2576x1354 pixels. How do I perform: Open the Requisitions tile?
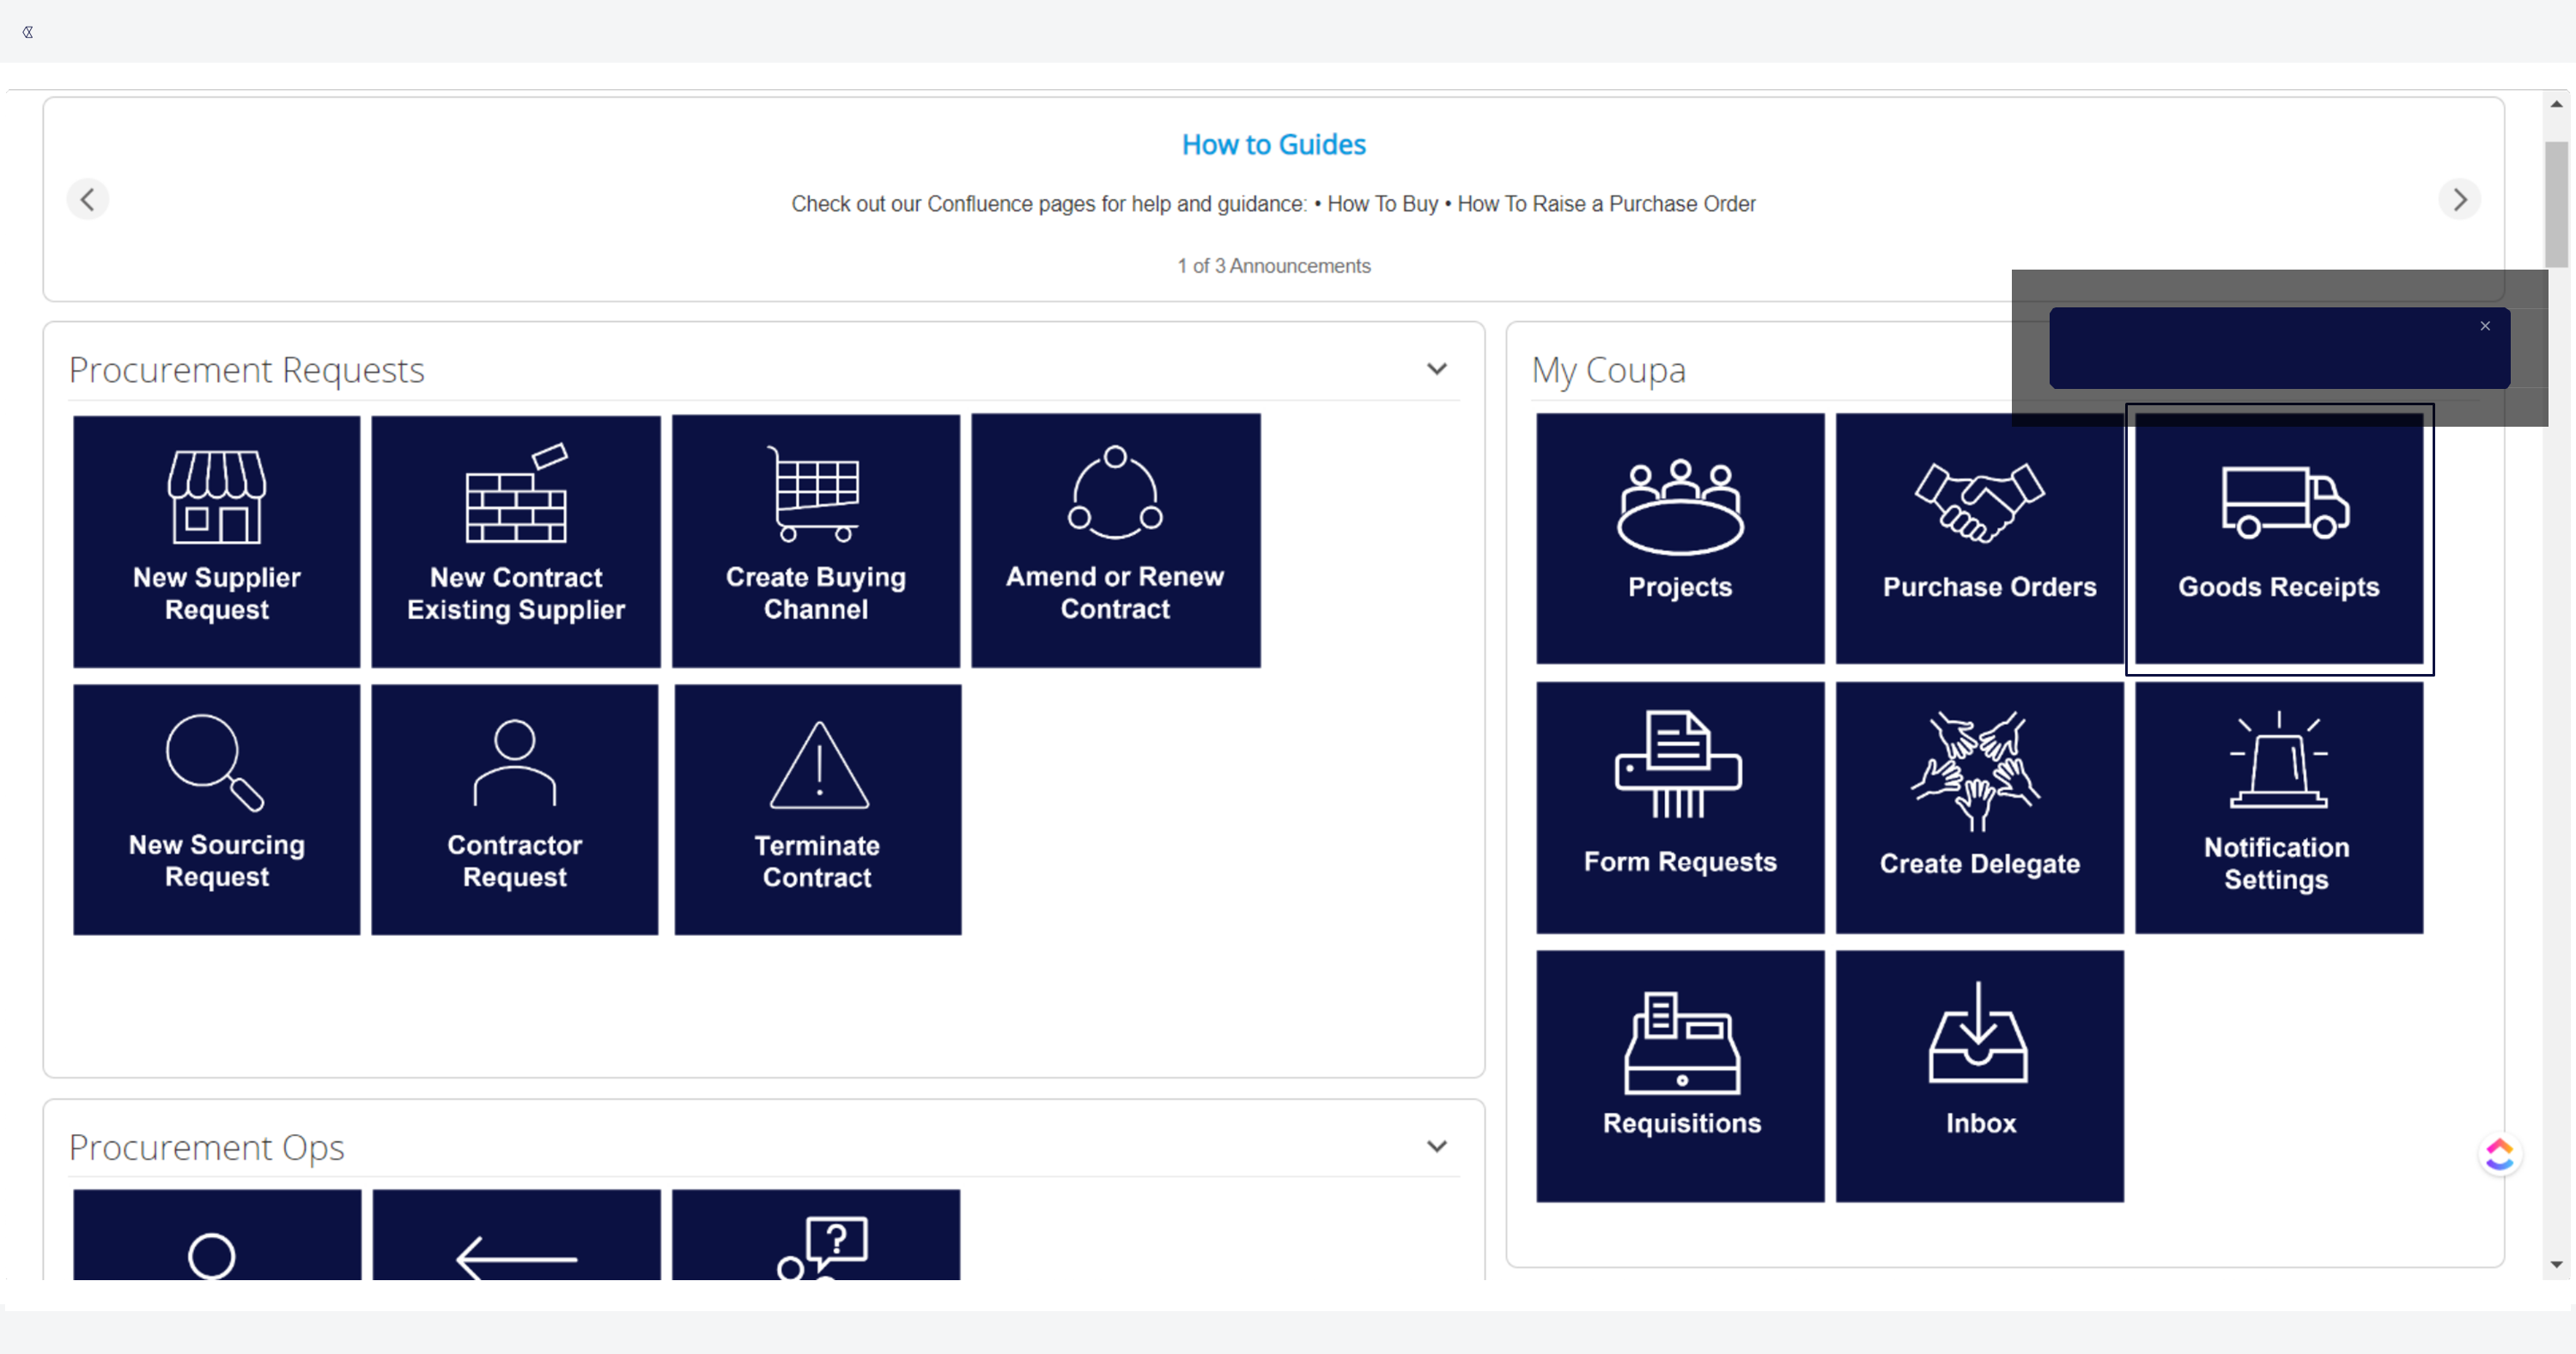(1680, 1076)
